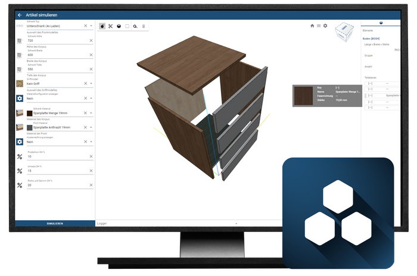417x276 pixels.
Task: Click percent icon beside Produktion field
Action: coord(20,156)
